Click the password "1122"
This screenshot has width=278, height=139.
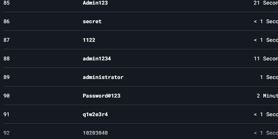coord(89,40)
